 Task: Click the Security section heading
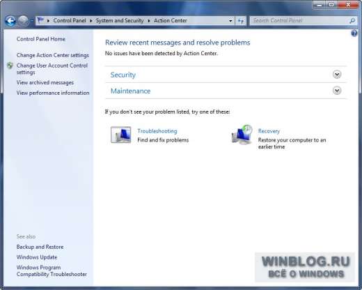pos(123,75)
